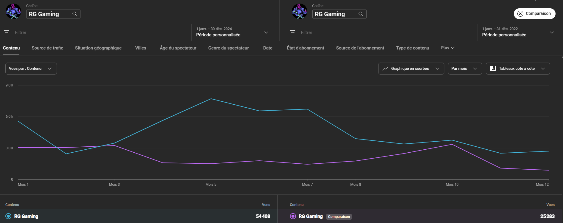The image size is (563, 223).
Task: Toggle blue RG Gaming series radio
Action: click(8, 216)
